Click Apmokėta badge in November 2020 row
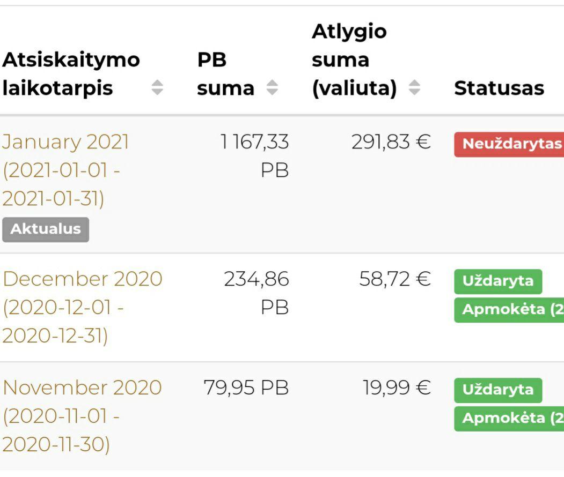 pos(509,418)
